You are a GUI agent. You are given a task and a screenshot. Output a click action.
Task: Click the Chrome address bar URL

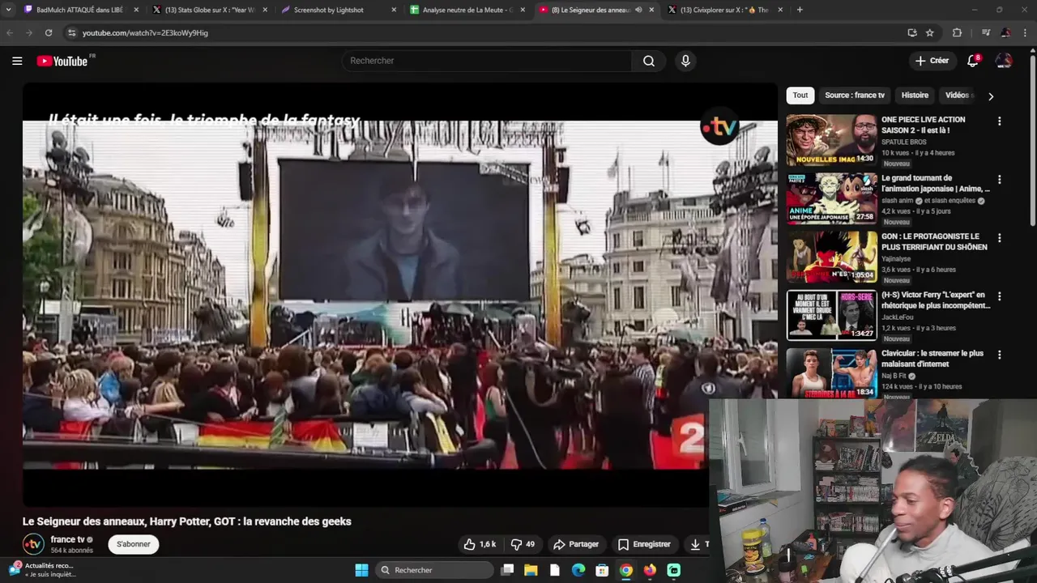coord(145,32)
